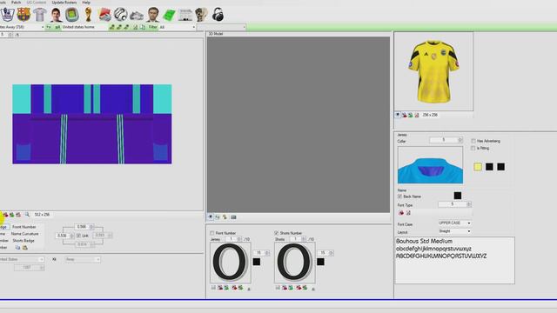Click the shorts number color swatch
Image resolution: width=557 pixels, height=313 pixels.
coord(320,262)
